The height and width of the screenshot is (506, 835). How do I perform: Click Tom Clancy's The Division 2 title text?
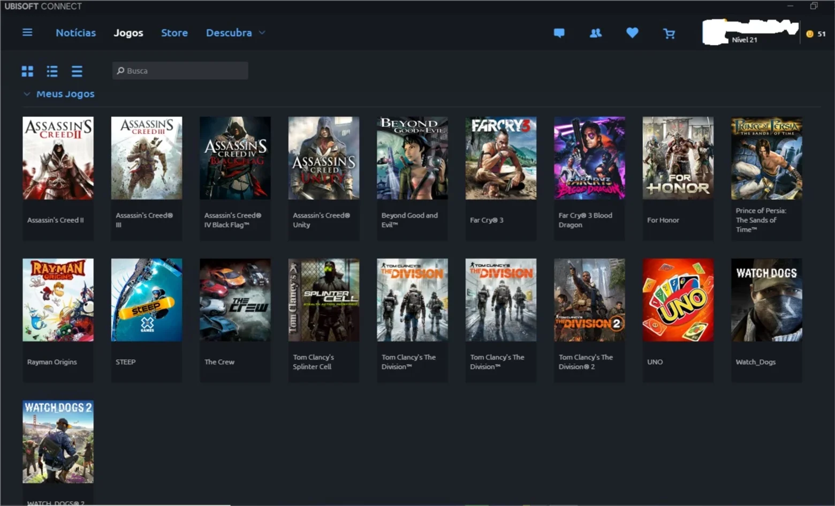pos(586,362)
